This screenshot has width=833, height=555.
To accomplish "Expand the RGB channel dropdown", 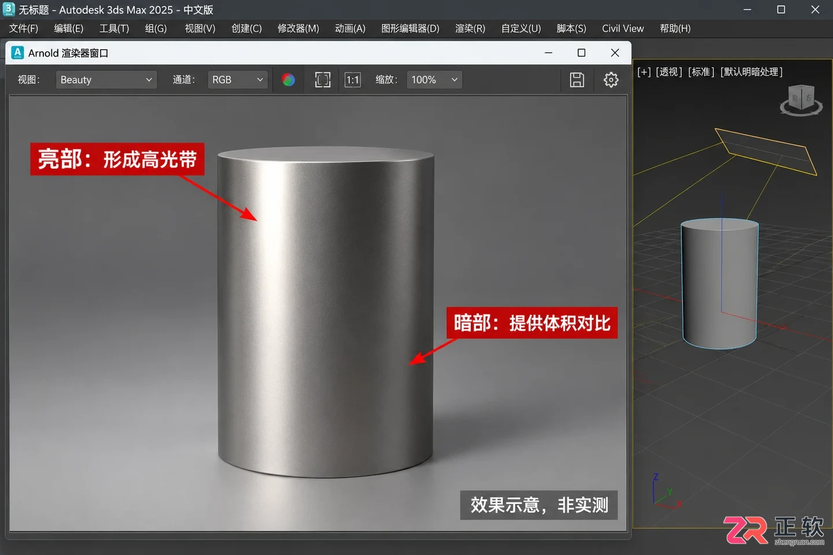I will 238,80.
